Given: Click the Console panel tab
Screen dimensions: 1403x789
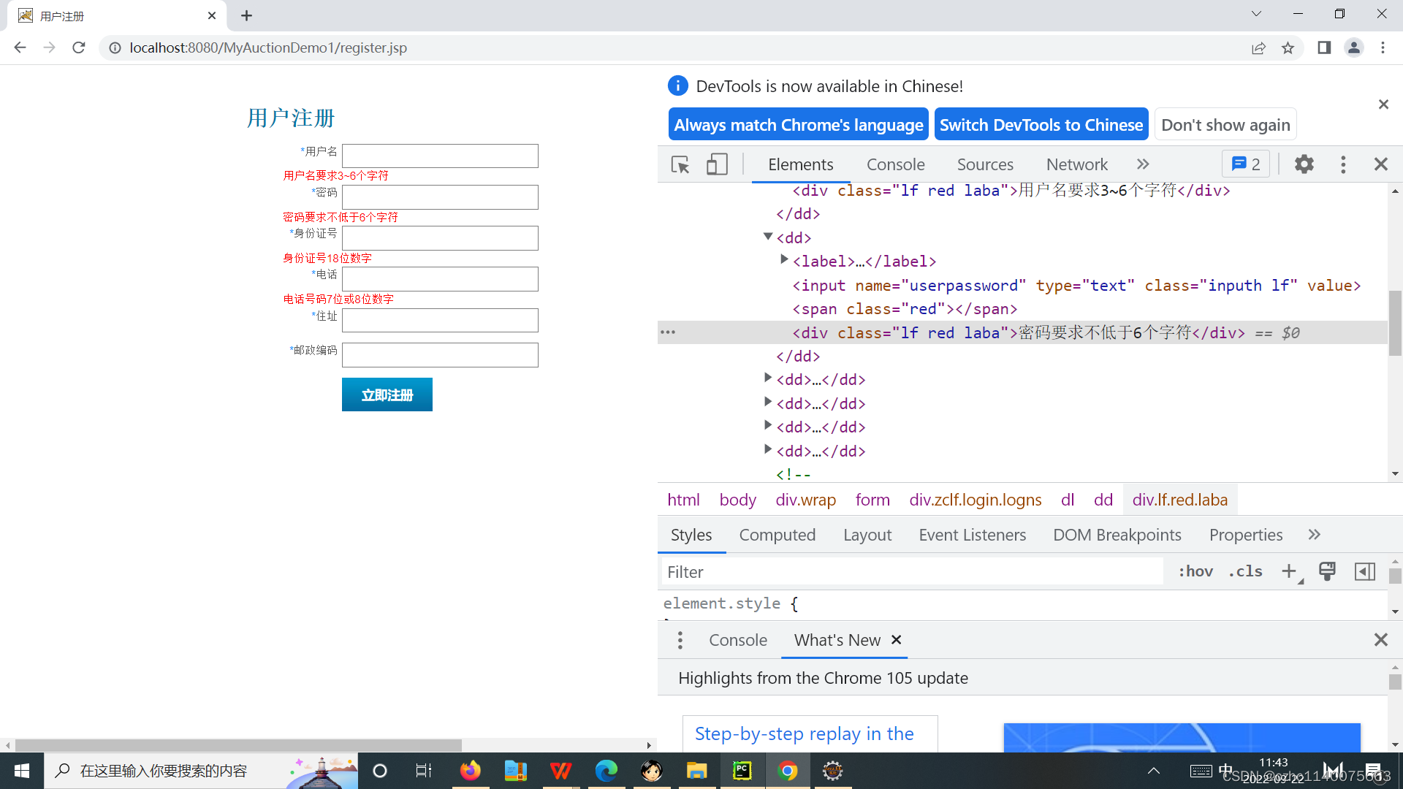Looking at the screenshot, I should pyautogui.click(x=894, y=164).
